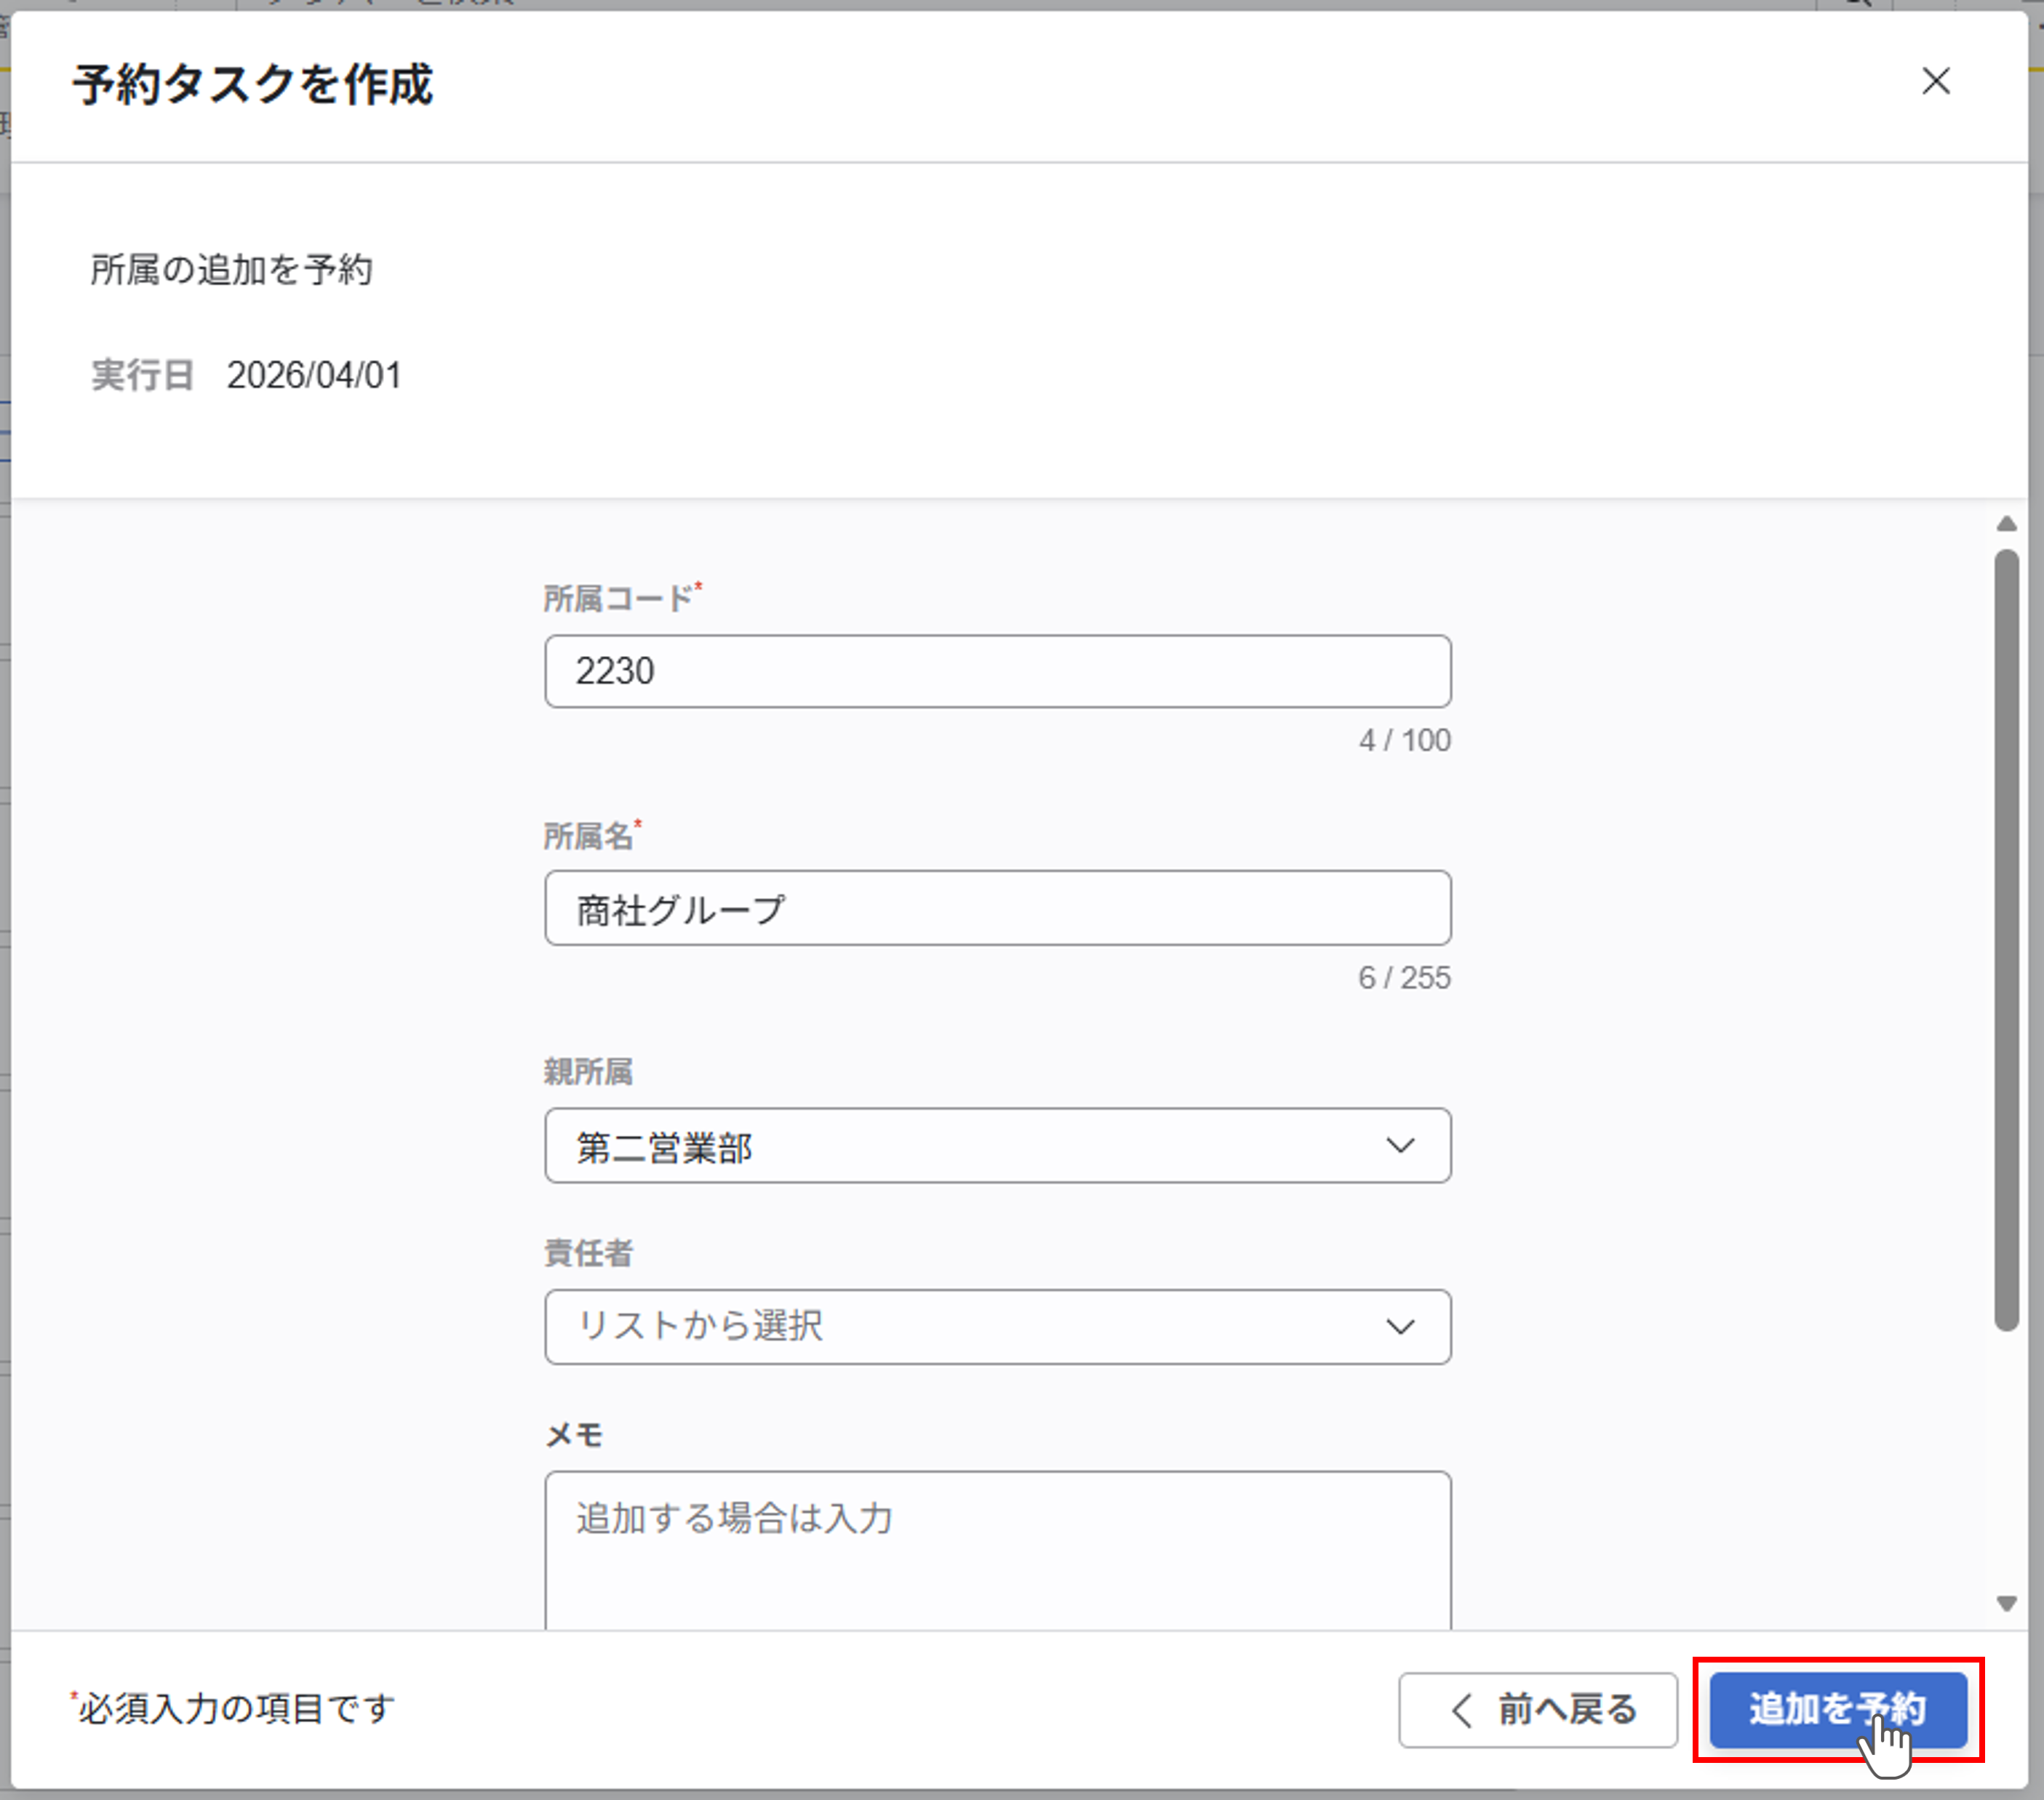Image resolution: width=2044 pixels, height=1800 pixels.
Task: Click the 所属コード label
Action: click(x=618, y=599)
